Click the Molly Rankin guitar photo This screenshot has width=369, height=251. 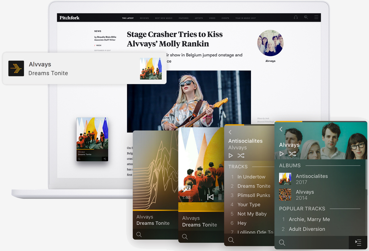(189, 101)
